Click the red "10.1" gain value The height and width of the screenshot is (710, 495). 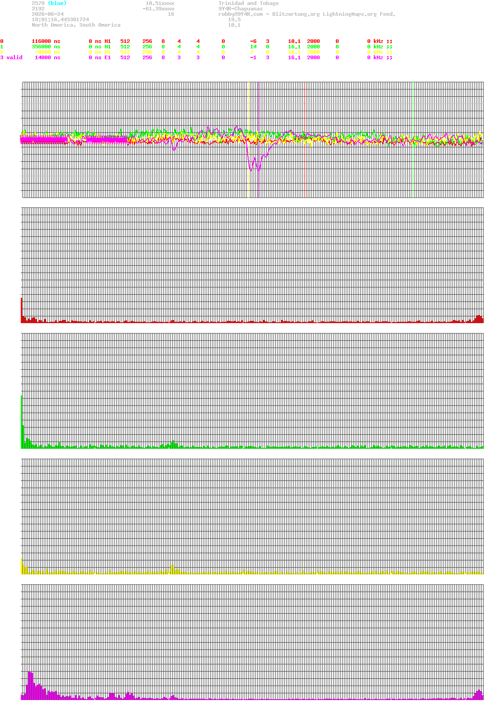294,41
